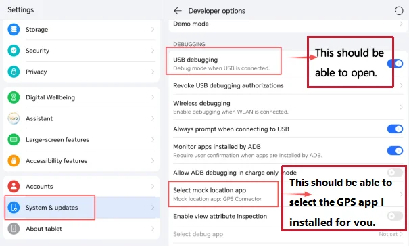This screenshot has height=247, width=409.
Task: Expand Large-screen features with its chevron
Action: tap(153, 139)
